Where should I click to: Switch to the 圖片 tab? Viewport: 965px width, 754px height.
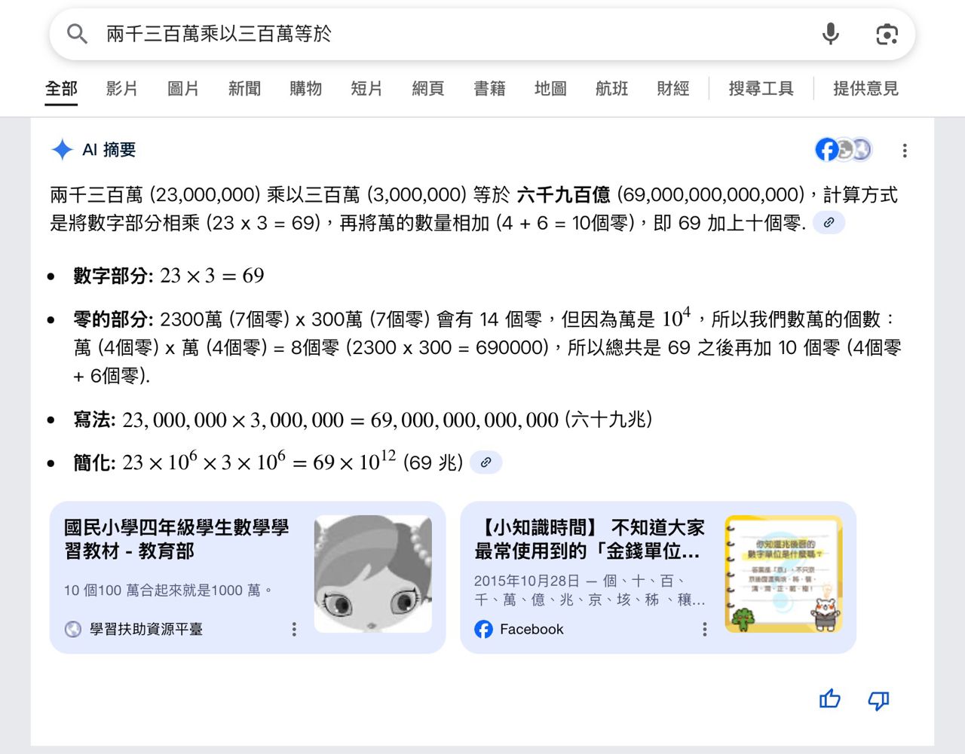(x=182, y=89)
